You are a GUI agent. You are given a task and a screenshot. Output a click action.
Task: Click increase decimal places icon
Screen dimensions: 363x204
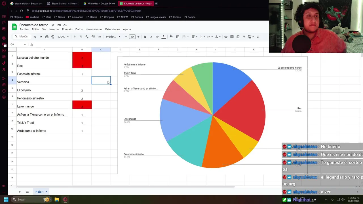tap(93, 37)
